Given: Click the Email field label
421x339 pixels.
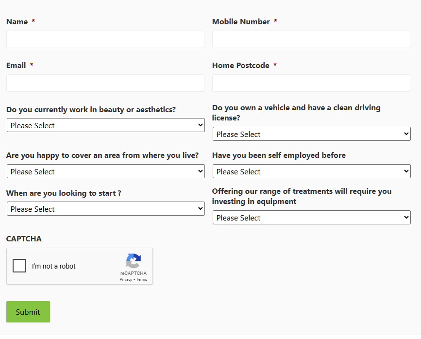Looking at the screenshot, I should (16, 66).
